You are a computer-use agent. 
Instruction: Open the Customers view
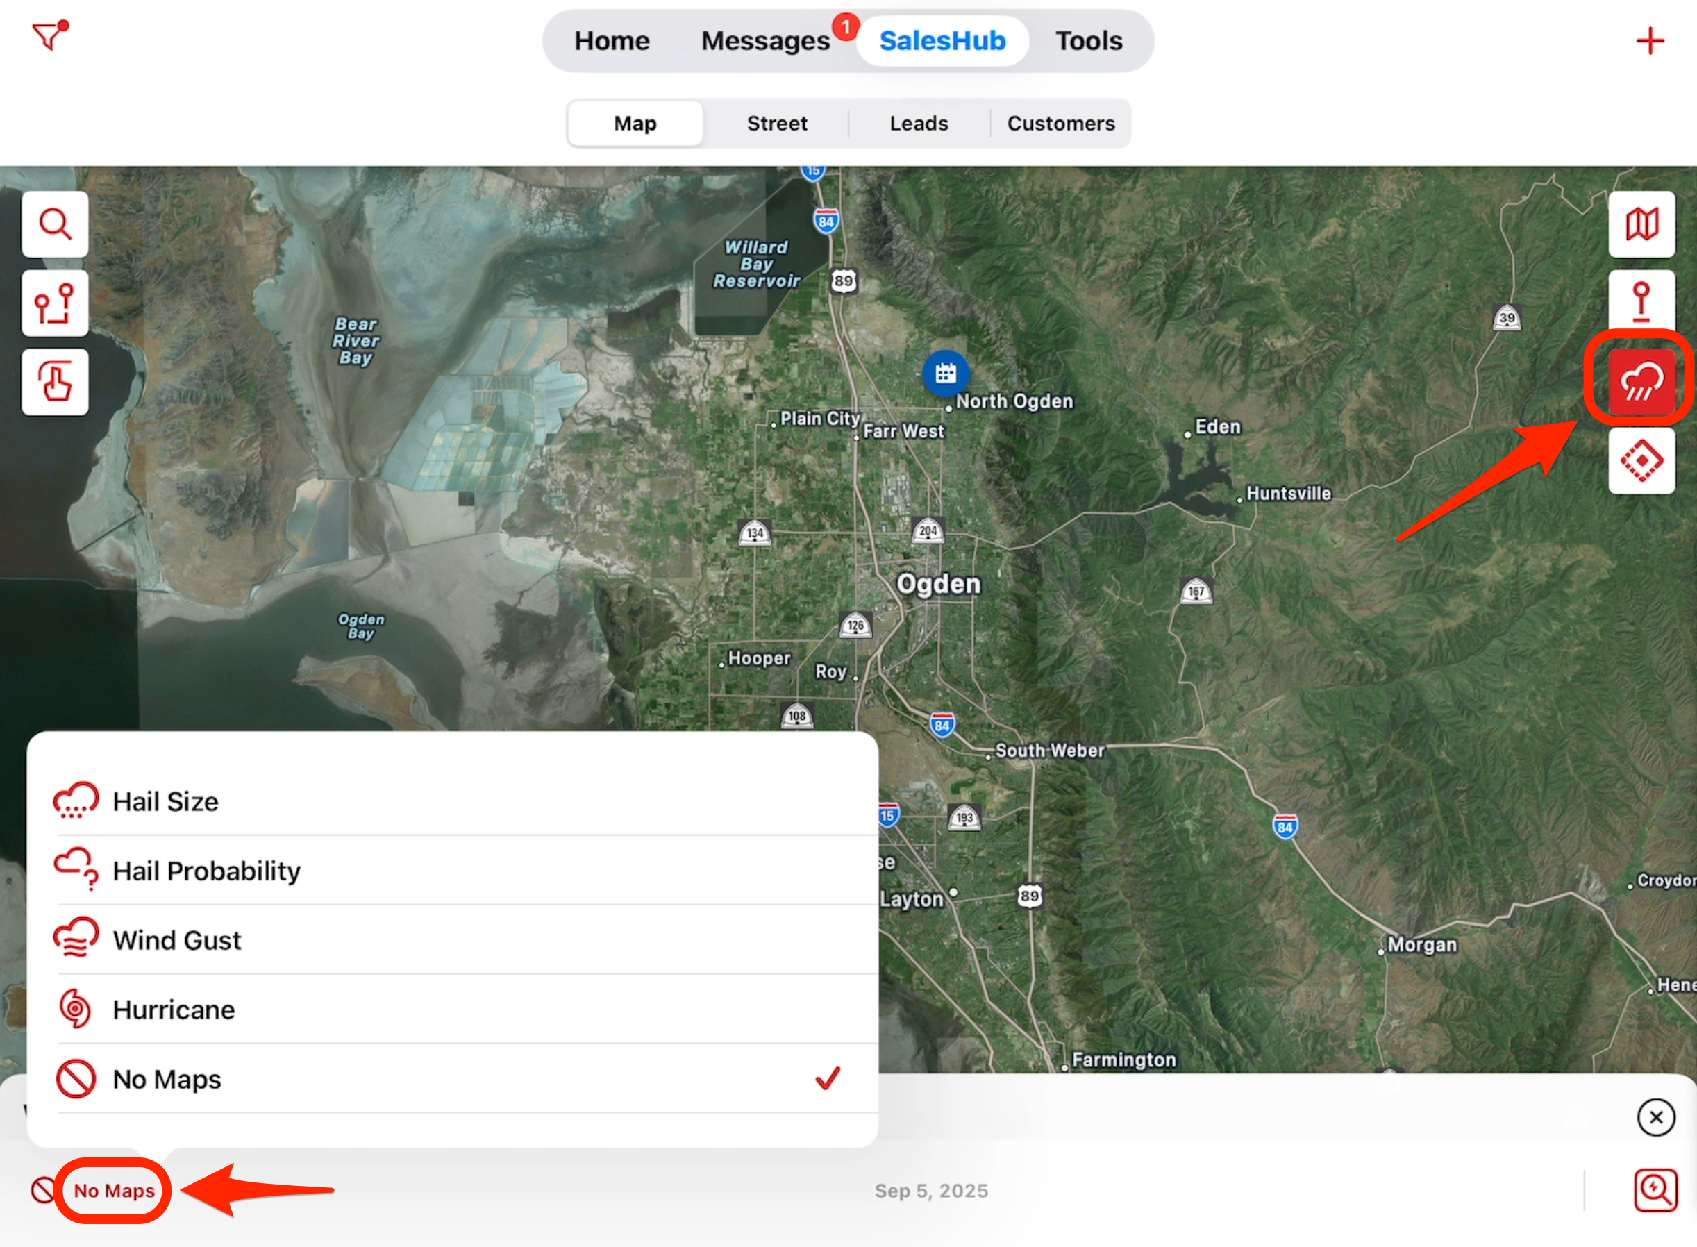tap(1060, 123)
